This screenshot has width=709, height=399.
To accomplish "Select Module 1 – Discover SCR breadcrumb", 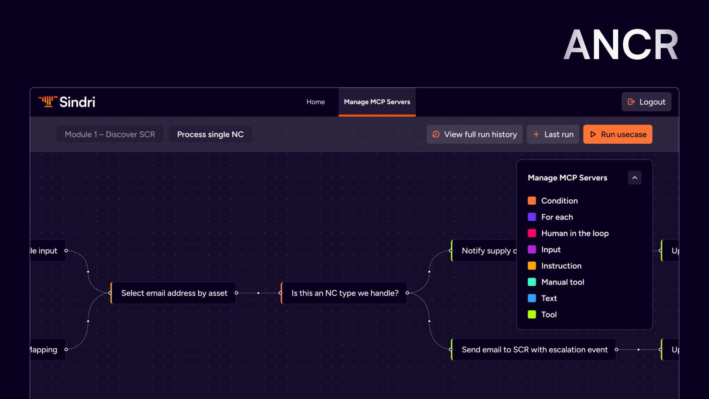I will [110, 134].
